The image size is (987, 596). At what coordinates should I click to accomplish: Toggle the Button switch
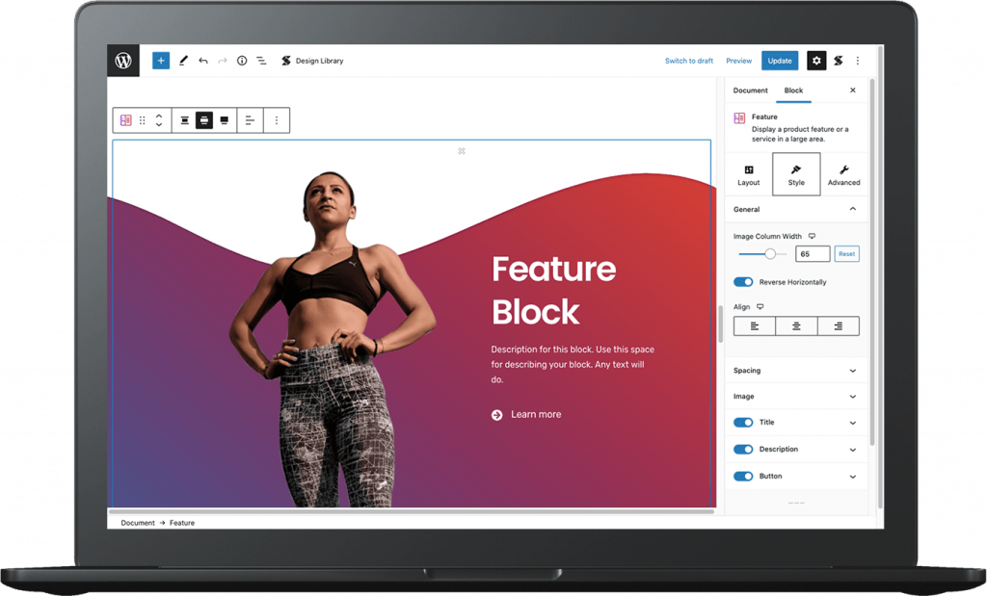pyautogui.click(x=743, y=476)
